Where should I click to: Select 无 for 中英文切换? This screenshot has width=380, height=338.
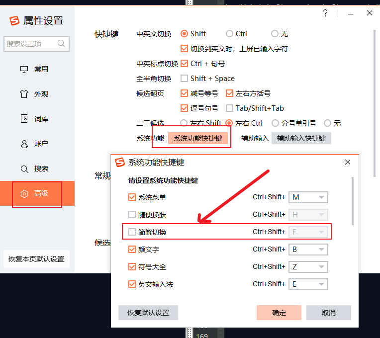275,34
